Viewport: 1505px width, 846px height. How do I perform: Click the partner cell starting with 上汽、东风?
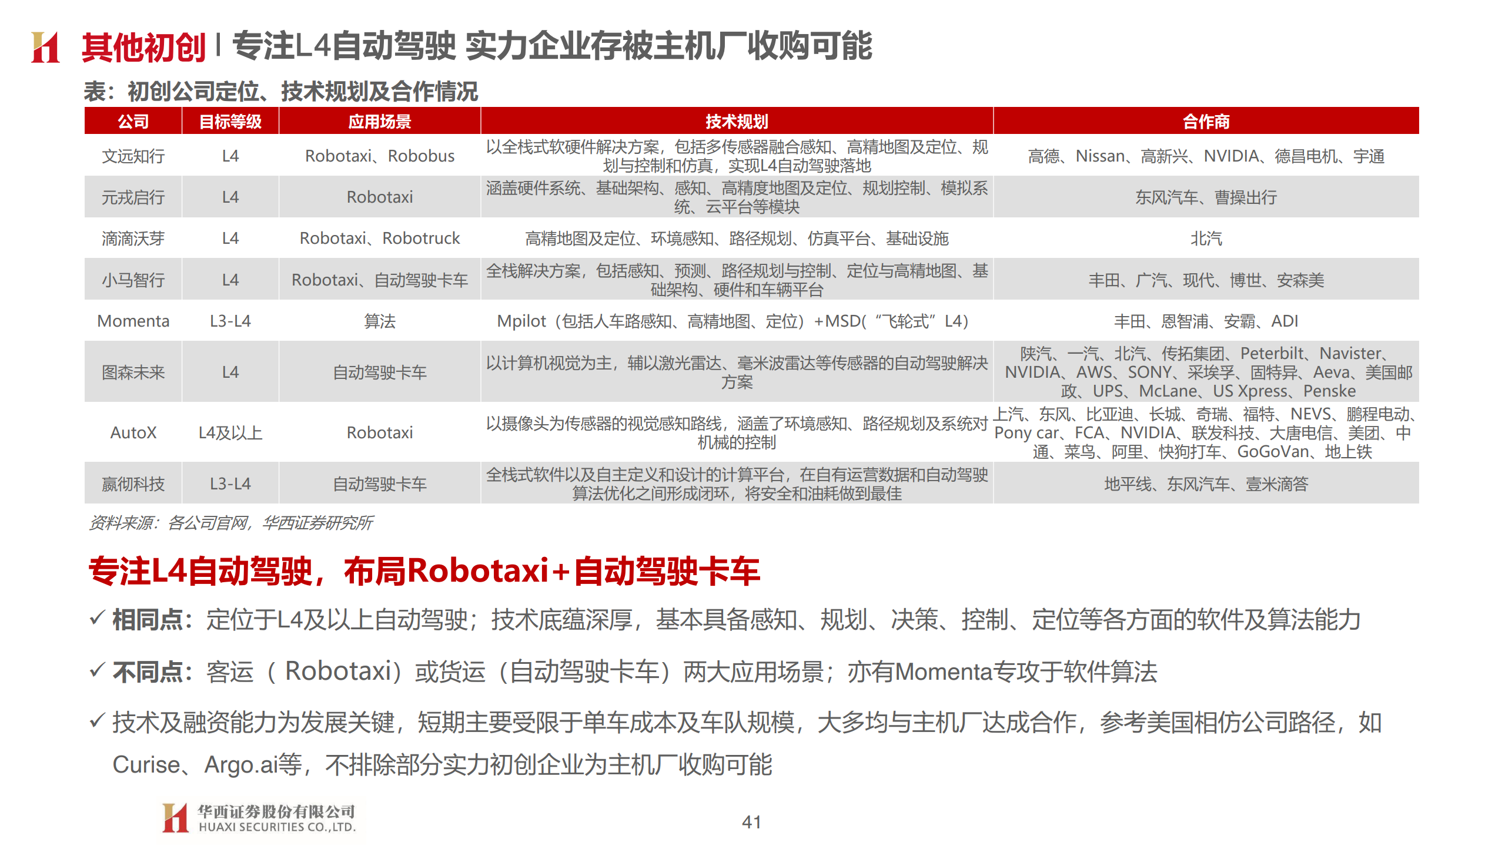(1206, 432)
